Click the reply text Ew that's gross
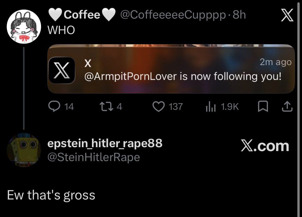This screenshot has height=217, width=302. coord(51,195)
